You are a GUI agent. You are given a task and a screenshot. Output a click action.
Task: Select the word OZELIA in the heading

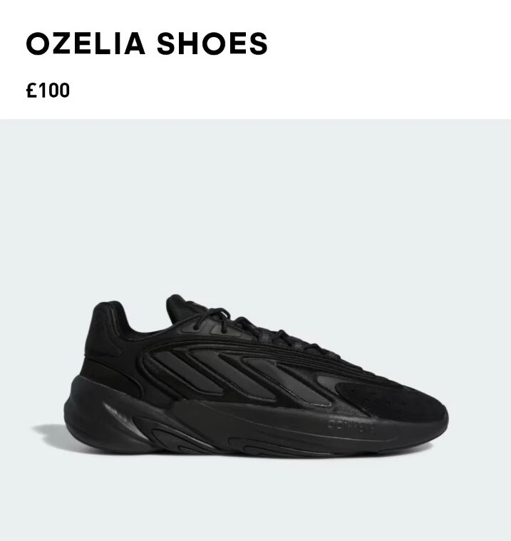pyautogui.click(x=86, y=43)
